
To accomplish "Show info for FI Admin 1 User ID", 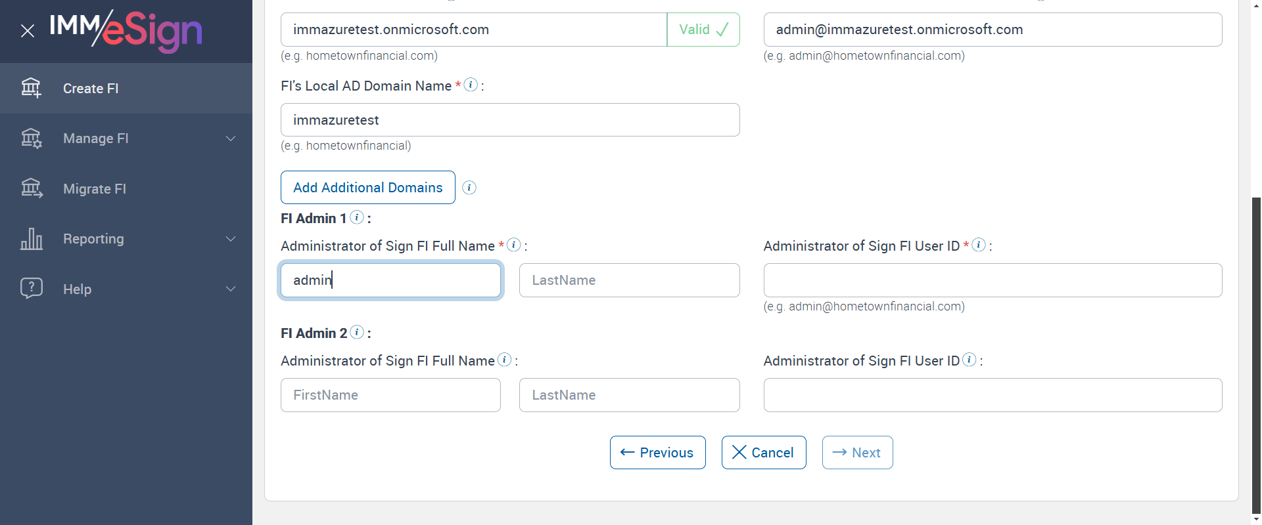I will point(979,245).
